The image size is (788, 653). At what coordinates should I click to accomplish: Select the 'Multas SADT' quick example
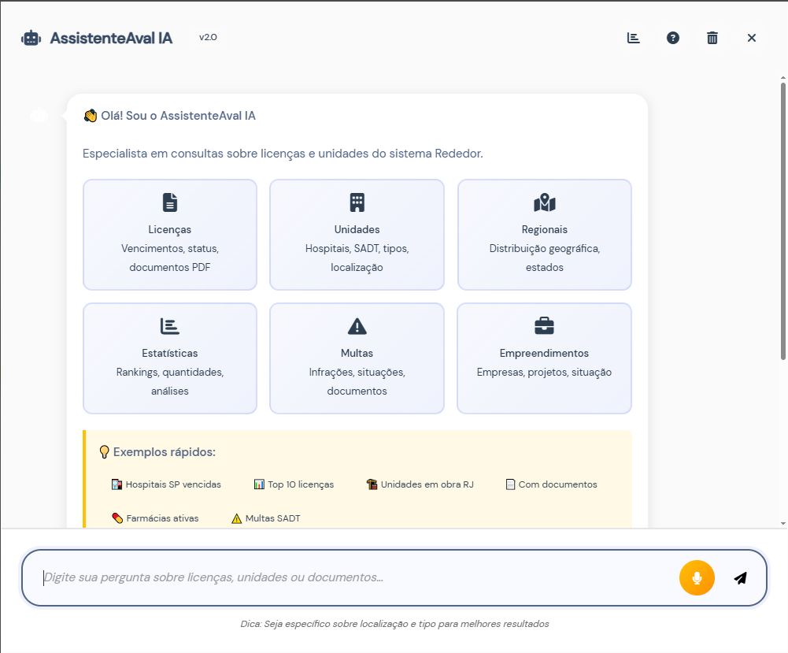click(266, 518)
